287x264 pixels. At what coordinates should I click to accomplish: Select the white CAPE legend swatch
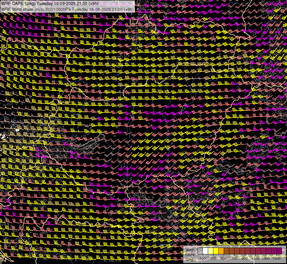click(x=206, y=251)
